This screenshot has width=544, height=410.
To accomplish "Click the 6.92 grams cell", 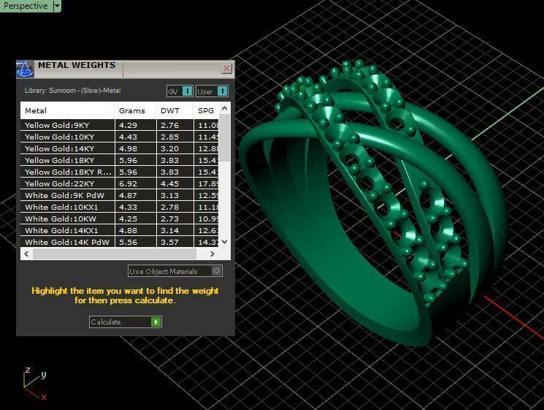I will coord(135,183).
